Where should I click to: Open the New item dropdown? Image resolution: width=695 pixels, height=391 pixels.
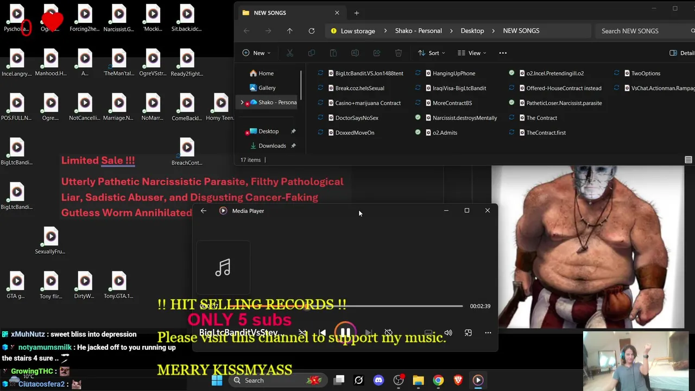coord(256,53)
